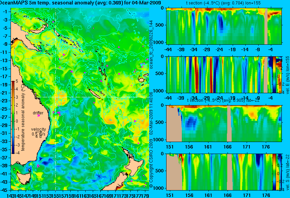Click the 'temperature seasonal anomaly (°C)' vertical label
This screenshot has height=198, width=290.
point(23,117)
